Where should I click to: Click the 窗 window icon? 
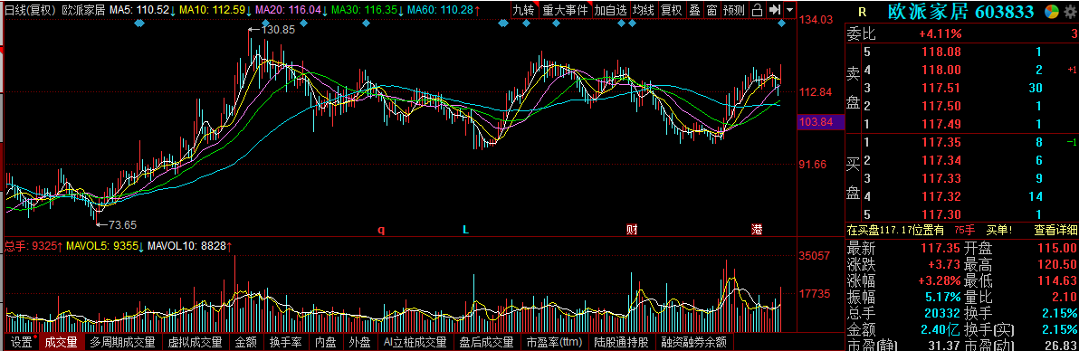coord(711,10)
